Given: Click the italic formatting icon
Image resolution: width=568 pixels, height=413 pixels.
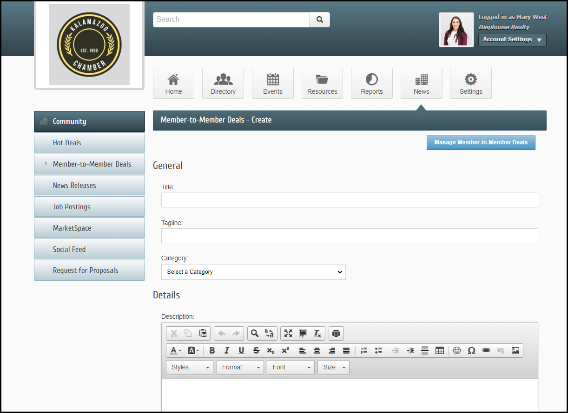Looking at the screenshot, I should tap(227, 350).
